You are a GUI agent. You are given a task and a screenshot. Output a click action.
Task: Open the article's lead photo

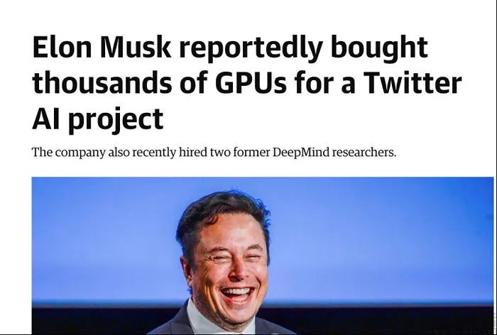263,256
